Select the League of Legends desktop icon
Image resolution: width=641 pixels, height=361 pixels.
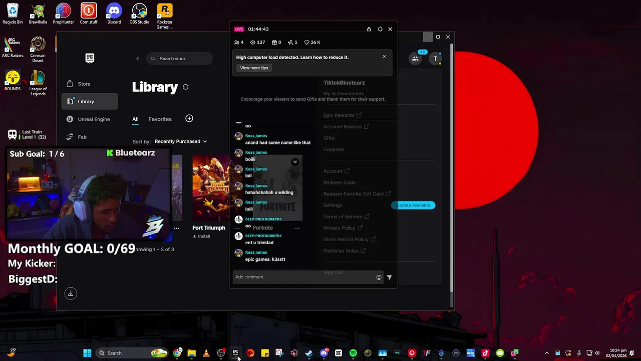pyautogui.click(x=38, y=83)
